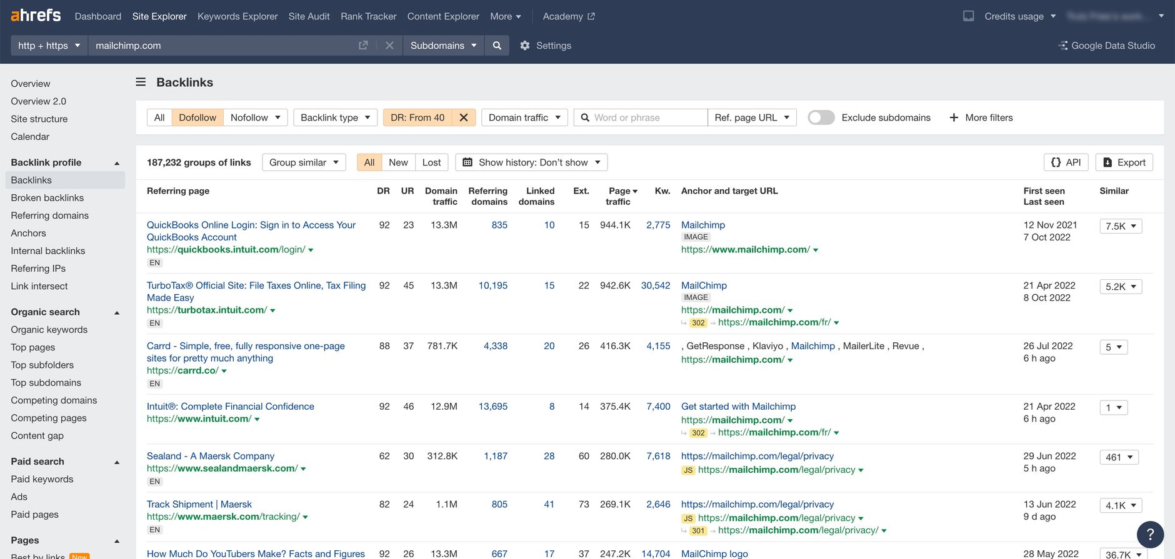This screenshot has height=559, width=1175.
Task: Open Rank Tracker
Action: (368, 16)
